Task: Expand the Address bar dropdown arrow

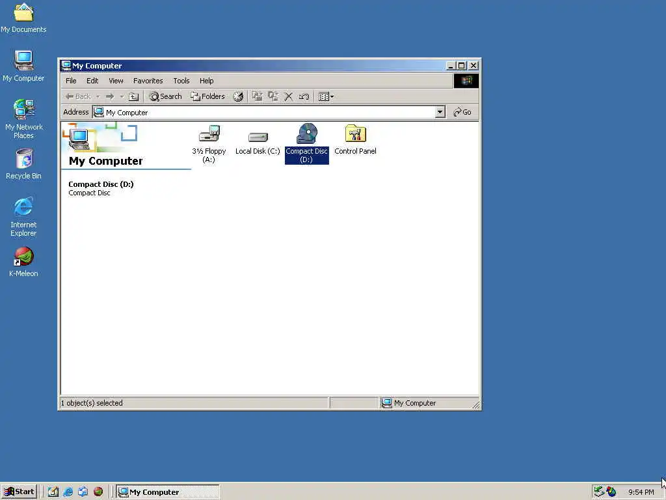Action: pyautogui.click(x=440, y=112)
